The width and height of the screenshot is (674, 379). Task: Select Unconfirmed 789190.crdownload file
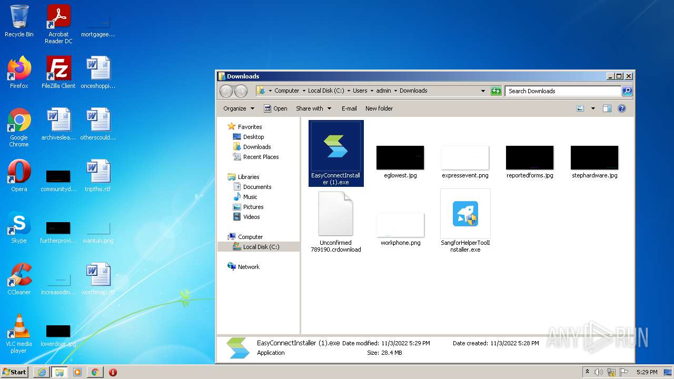336,222
